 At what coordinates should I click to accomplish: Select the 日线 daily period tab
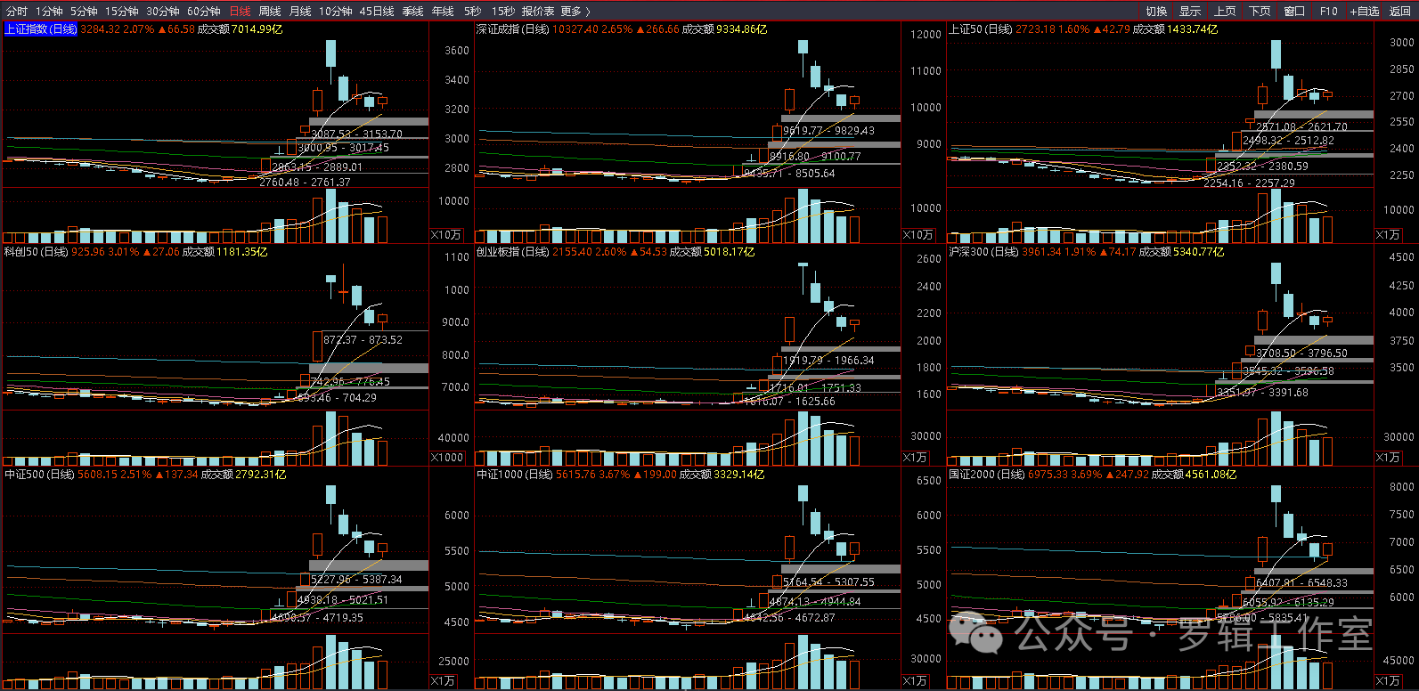(x=240, y=11)
